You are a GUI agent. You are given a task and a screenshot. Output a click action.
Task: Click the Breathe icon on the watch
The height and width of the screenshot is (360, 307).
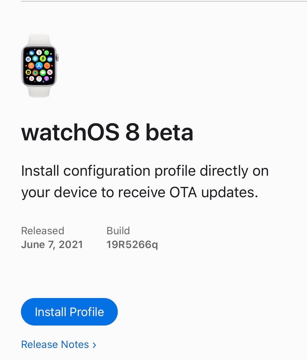35,59
